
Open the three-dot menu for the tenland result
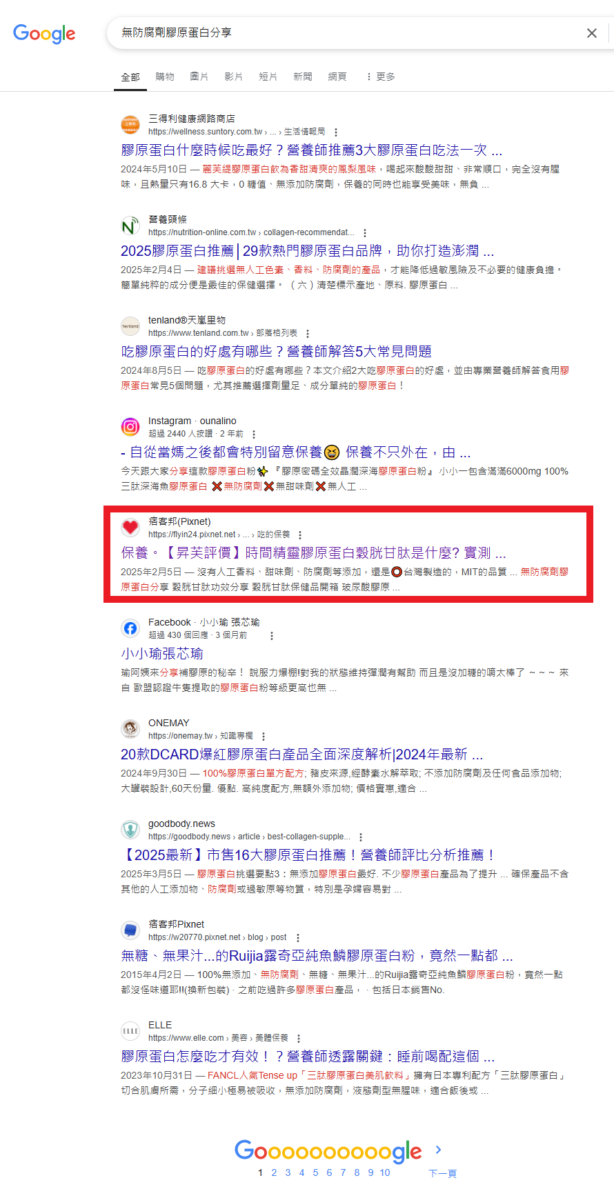(x=308, y=334)
